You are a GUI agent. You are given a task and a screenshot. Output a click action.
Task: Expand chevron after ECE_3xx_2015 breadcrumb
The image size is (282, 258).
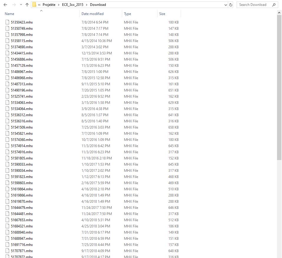87,5
